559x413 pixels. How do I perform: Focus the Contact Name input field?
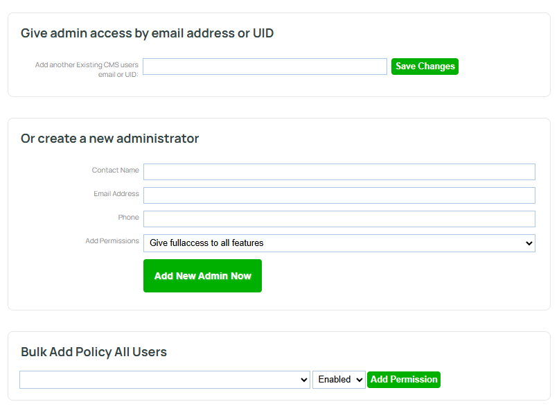(339, 172)
